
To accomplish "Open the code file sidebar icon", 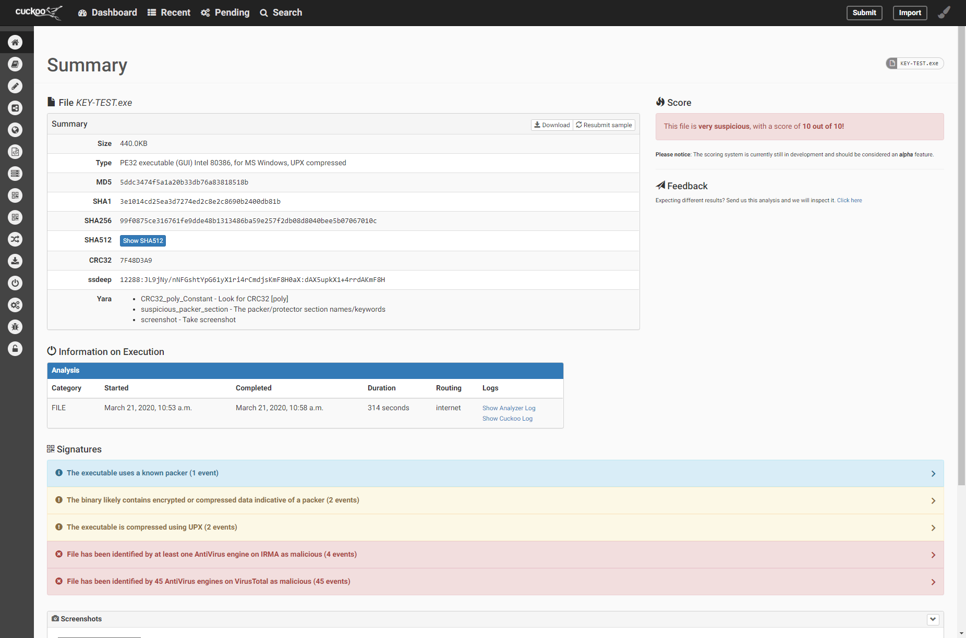I will [15, 152].
